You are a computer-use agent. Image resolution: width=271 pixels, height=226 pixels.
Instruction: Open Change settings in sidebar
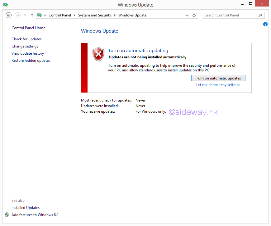(x=25, y=46)
